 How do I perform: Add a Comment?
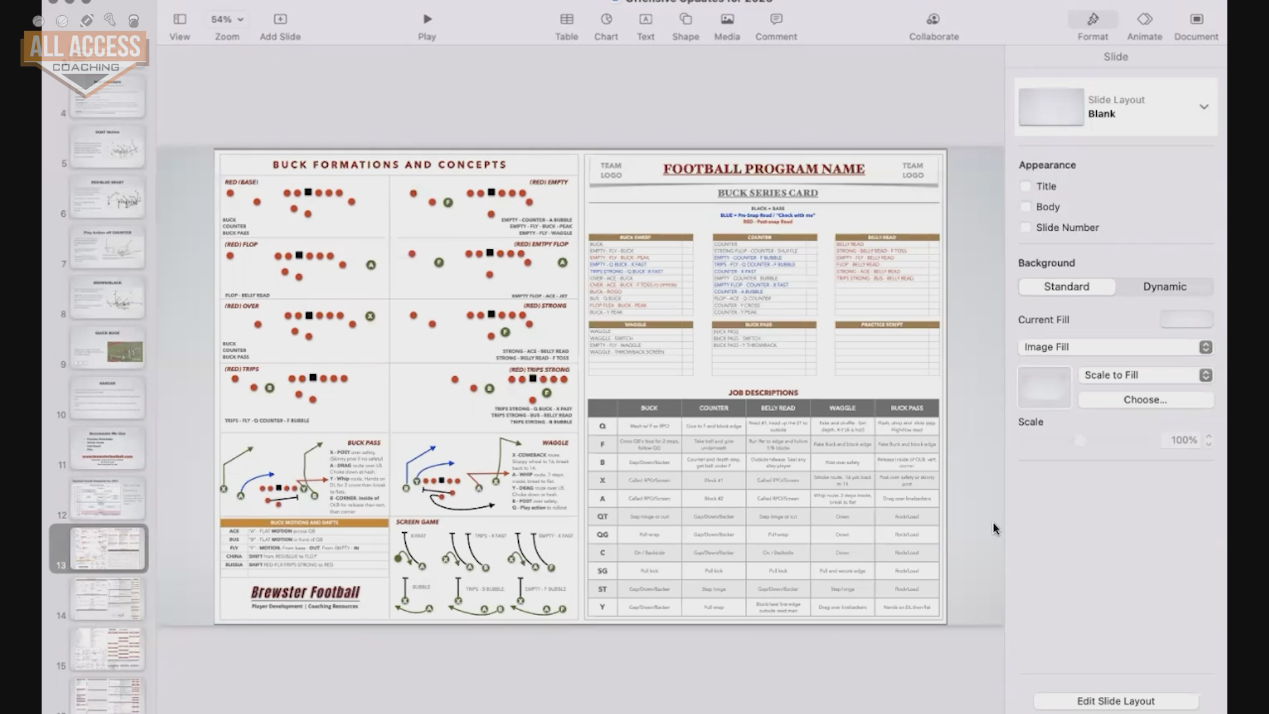[x=776, y=27]
